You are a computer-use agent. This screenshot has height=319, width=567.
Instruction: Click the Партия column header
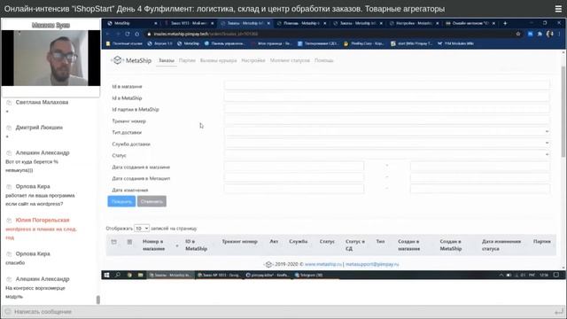(541, 242)
